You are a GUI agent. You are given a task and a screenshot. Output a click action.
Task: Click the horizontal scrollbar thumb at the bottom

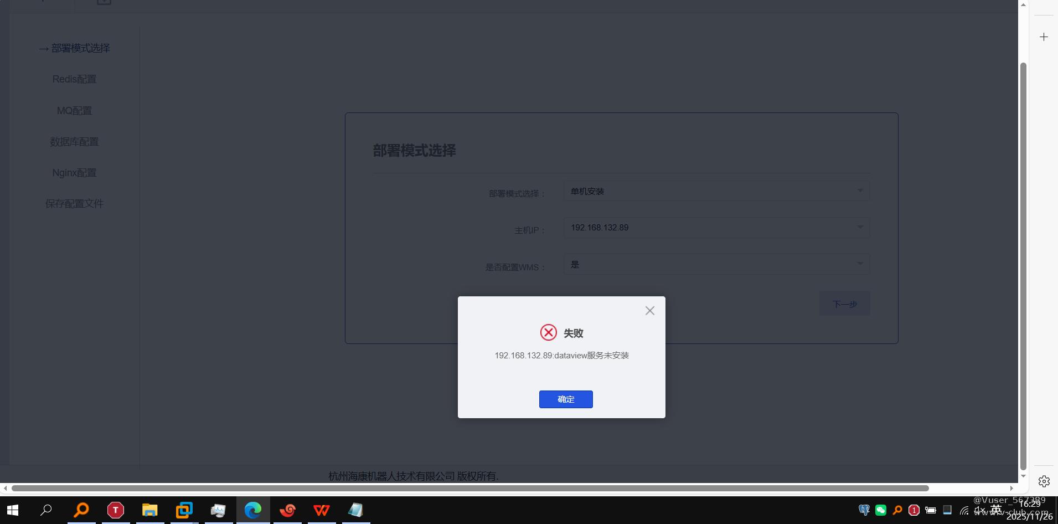tap(470, 488)
